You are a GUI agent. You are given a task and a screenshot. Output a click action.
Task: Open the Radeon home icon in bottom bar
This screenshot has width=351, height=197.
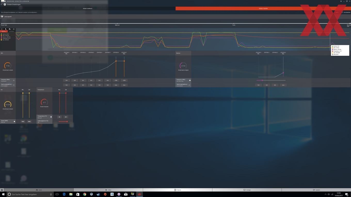[x=2, y=190]
